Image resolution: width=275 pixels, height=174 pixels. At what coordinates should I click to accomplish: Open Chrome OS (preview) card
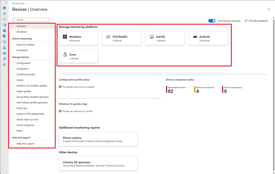tap(98, 164)
